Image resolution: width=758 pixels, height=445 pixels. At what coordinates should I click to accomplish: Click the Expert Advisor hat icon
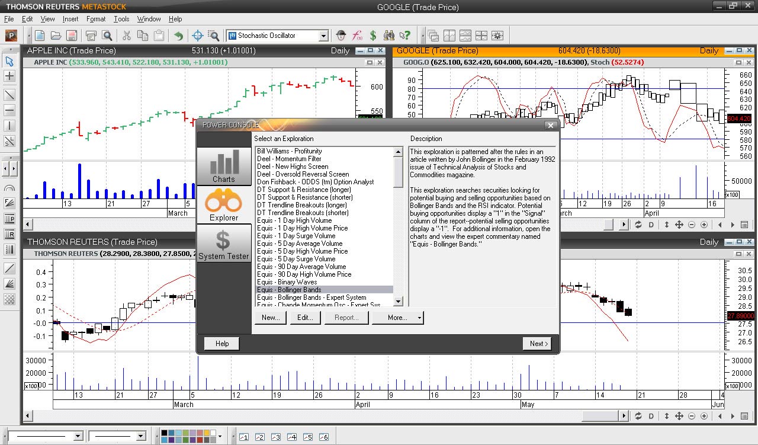(x=341, y=36)
